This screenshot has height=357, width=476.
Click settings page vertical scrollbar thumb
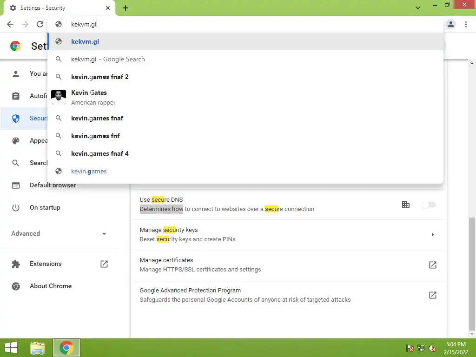coord(472,273)
